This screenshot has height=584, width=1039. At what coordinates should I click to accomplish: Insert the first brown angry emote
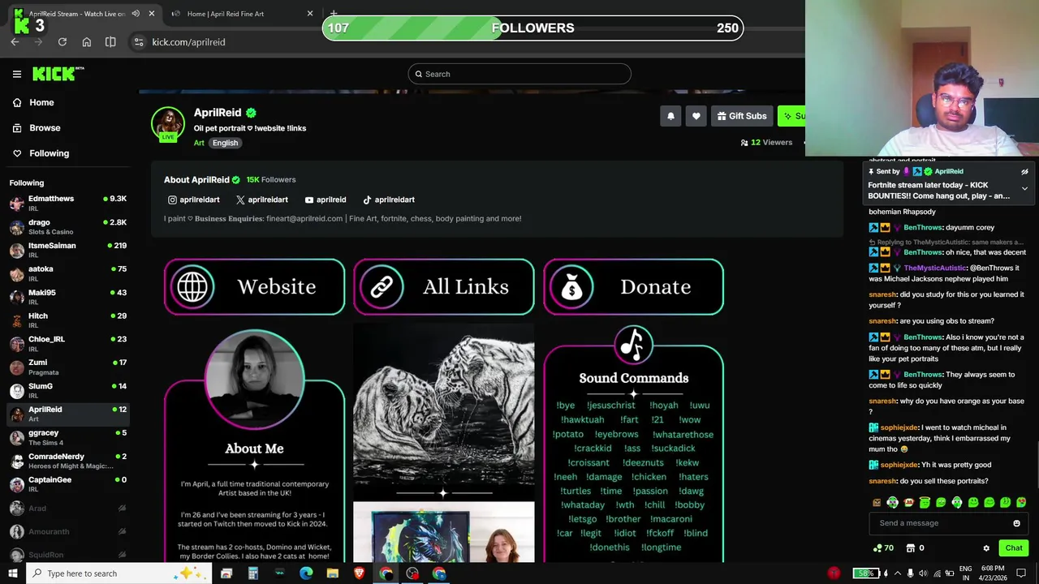click(x=876, y=503)
